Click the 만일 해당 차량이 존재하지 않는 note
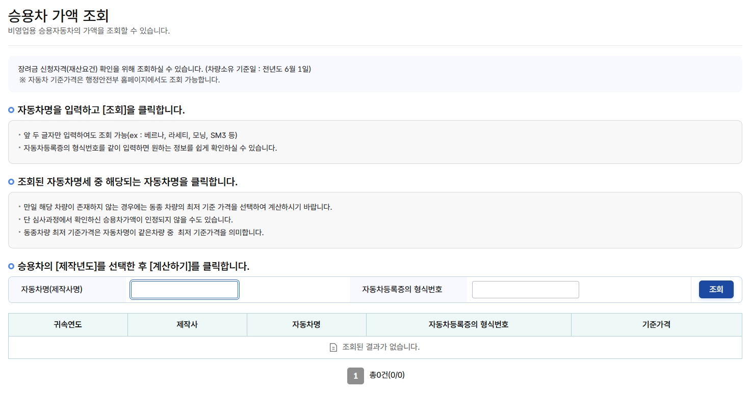Screen dimensions: 750x393 pos(178,207)
